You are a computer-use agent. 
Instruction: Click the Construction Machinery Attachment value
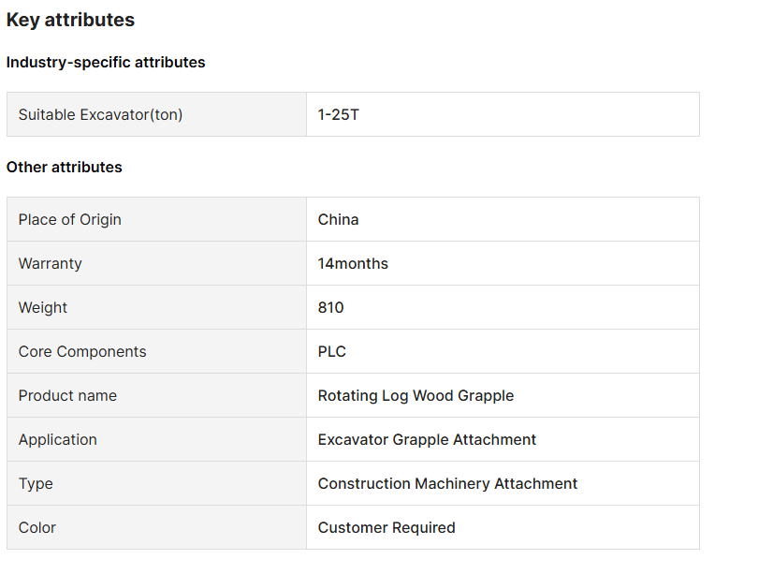[x=447, y=484]
